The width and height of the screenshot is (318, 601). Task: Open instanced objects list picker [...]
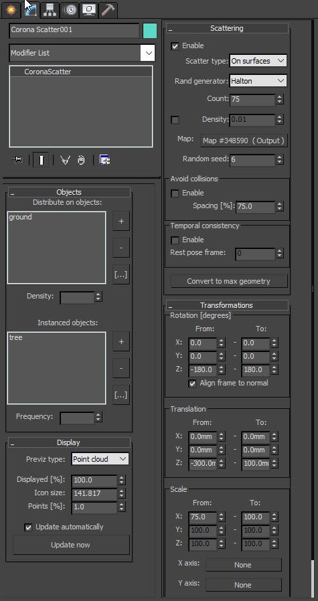[x=121, y=395]
